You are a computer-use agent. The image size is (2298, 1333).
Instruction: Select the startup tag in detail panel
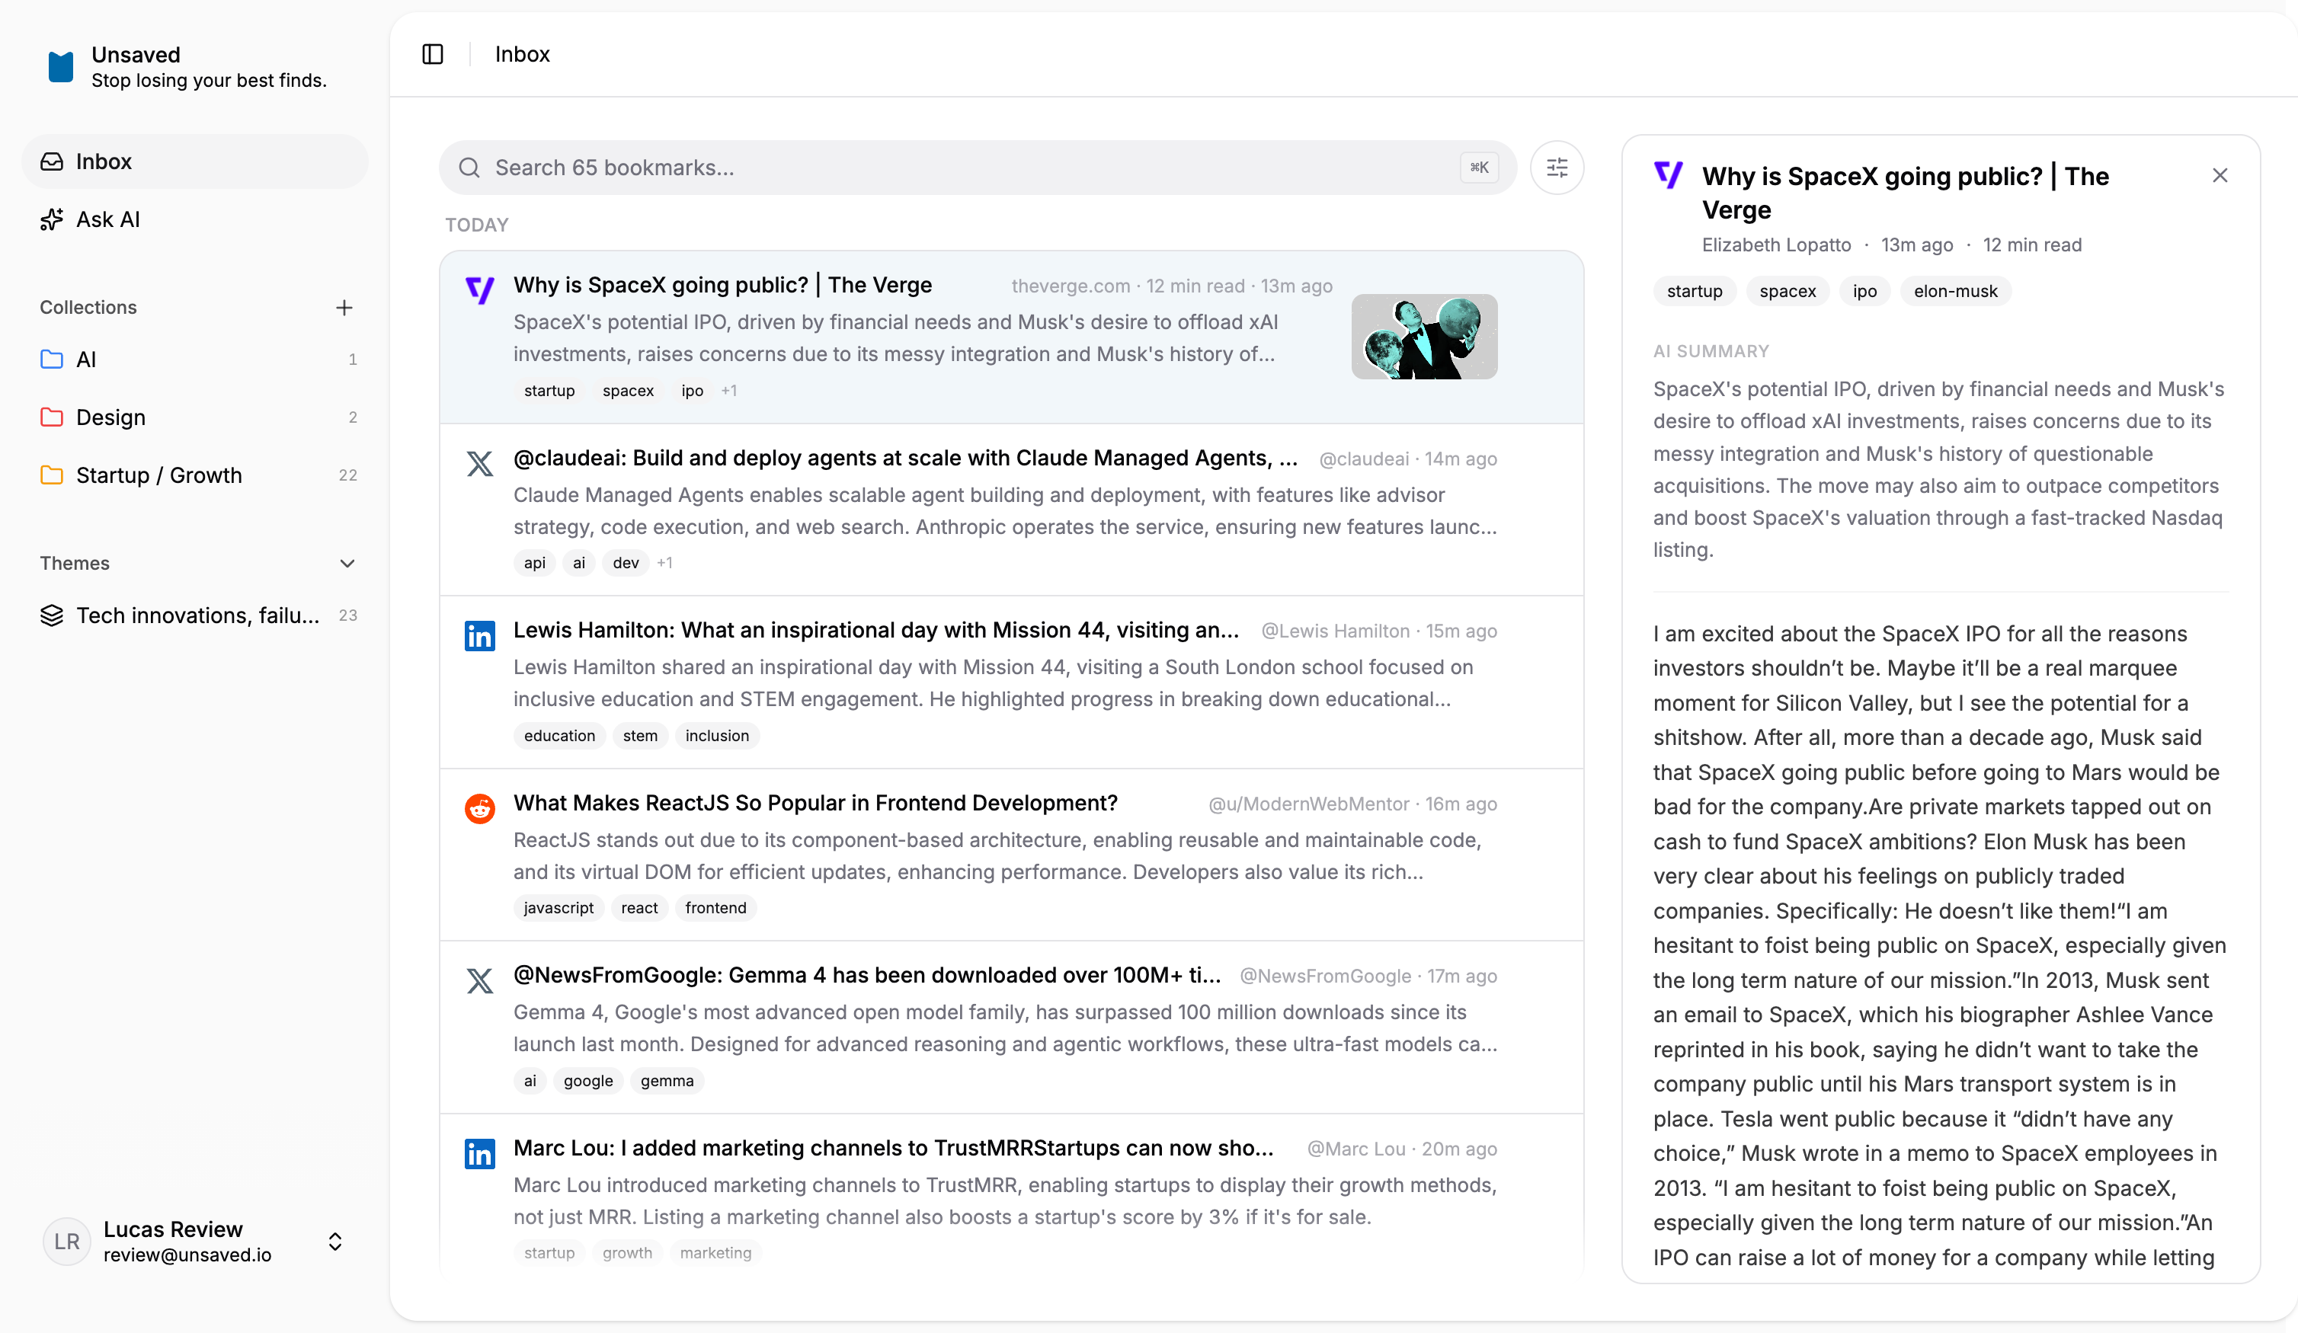1695,291
